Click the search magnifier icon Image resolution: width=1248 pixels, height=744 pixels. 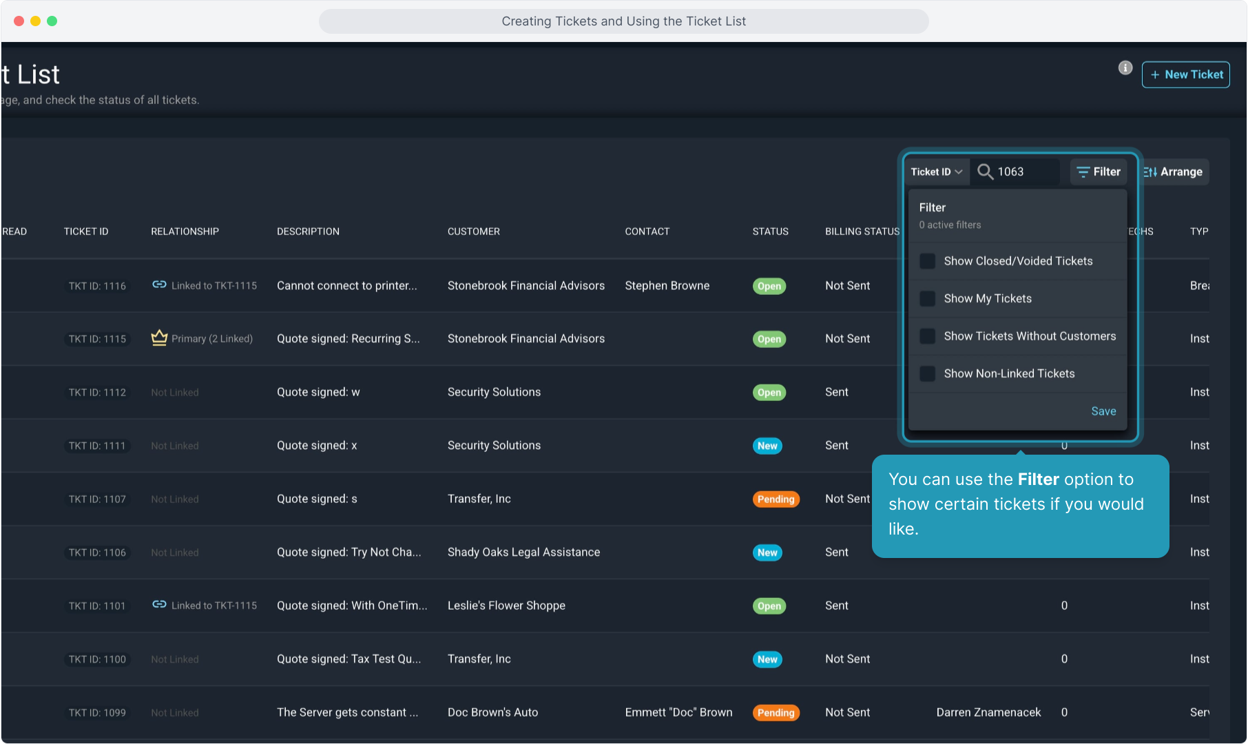985,172
